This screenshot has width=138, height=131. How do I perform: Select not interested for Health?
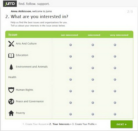point(71,79)
